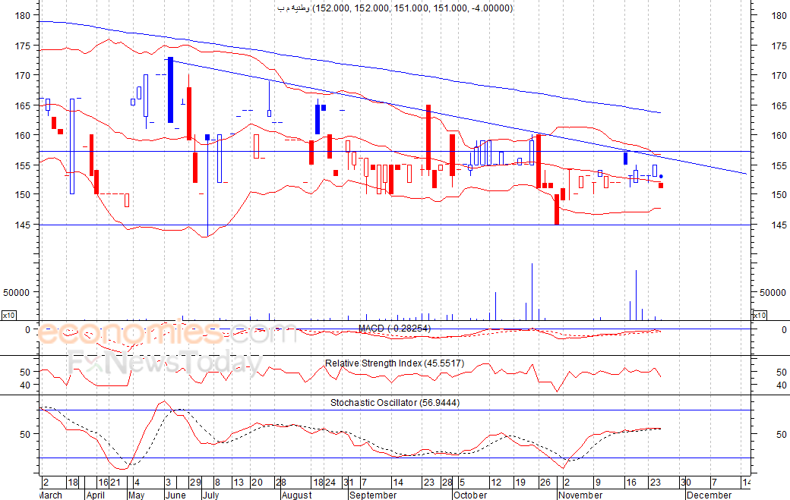Screen dimensions: 790x500
Task: Click the date label 19 in October
Action: (x=520, y=483)
